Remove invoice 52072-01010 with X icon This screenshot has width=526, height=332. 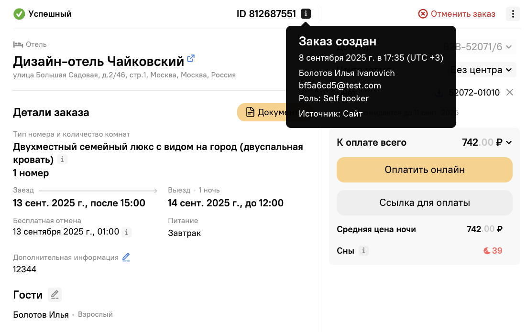[x=510, y=93]
